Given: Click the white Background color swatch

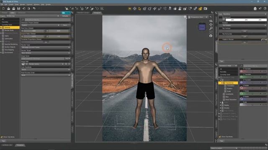Looking at the screenshot, I should [x=246, y=20].
